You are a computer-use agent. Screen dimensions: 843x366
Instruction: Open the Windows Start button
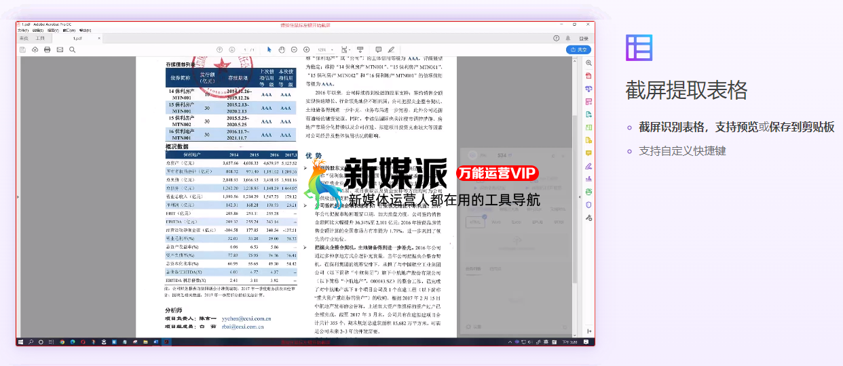20,342
